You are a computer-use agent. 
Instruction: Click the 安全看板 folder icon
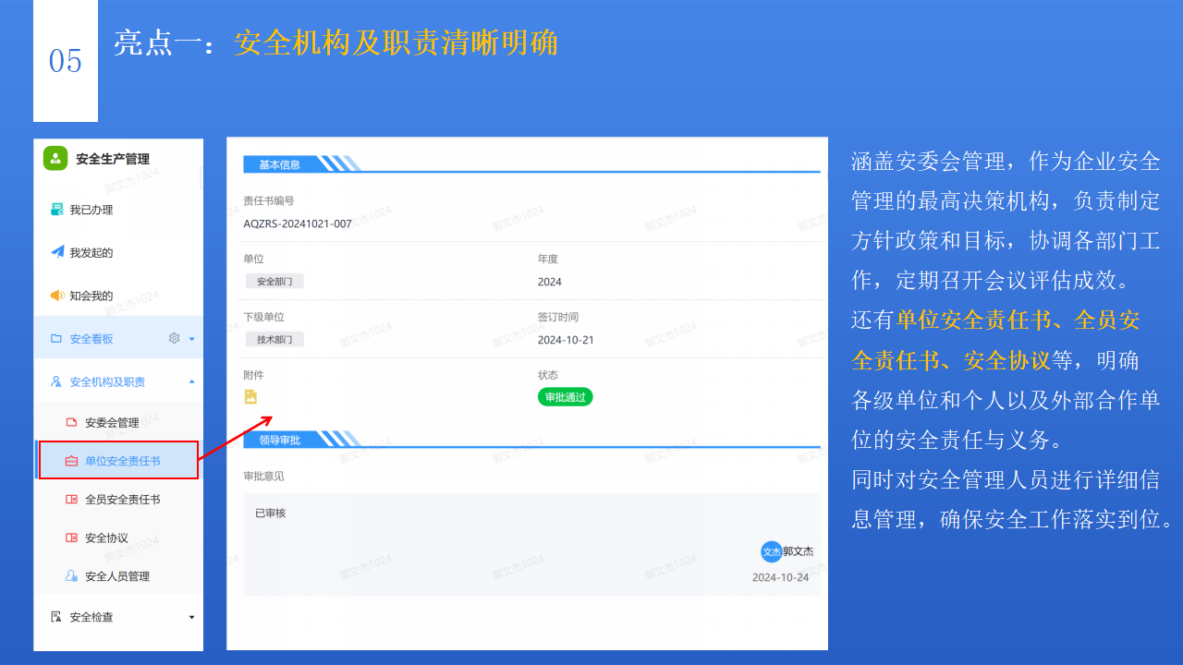point(55,338)
